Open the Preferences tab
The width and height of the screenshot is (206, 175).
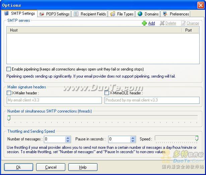[176, 14]
